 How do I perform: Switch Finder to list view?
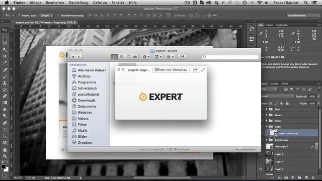pyautogui.click(x=122, y=57)
